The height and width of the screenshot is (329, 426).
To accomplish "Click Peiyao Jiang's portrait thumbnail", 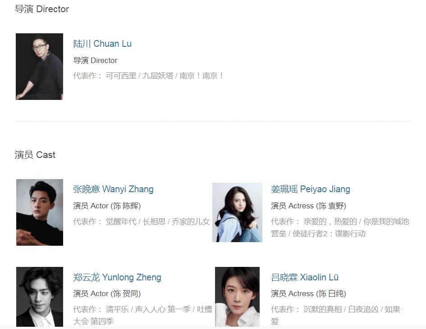I will (237, 212).
